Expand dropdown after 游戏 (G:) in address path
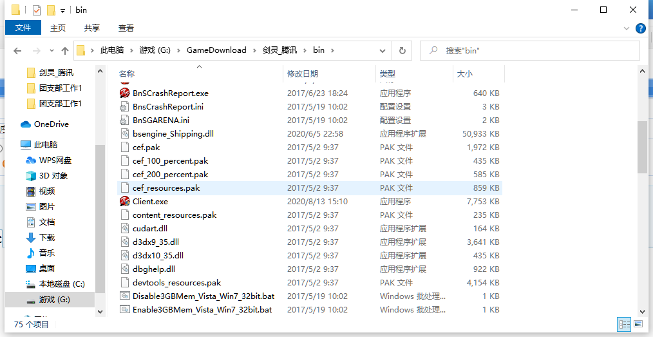The width and height of the screenshot is (653, 337). tap(178, 50)
